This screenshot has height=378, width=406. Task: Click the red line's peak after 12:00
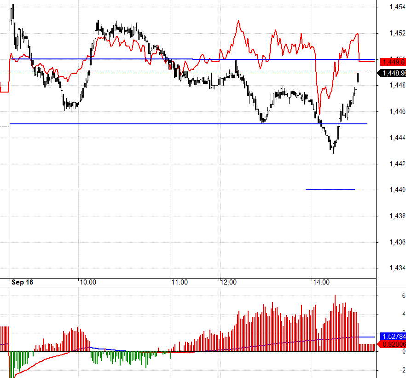pos(238,21)
